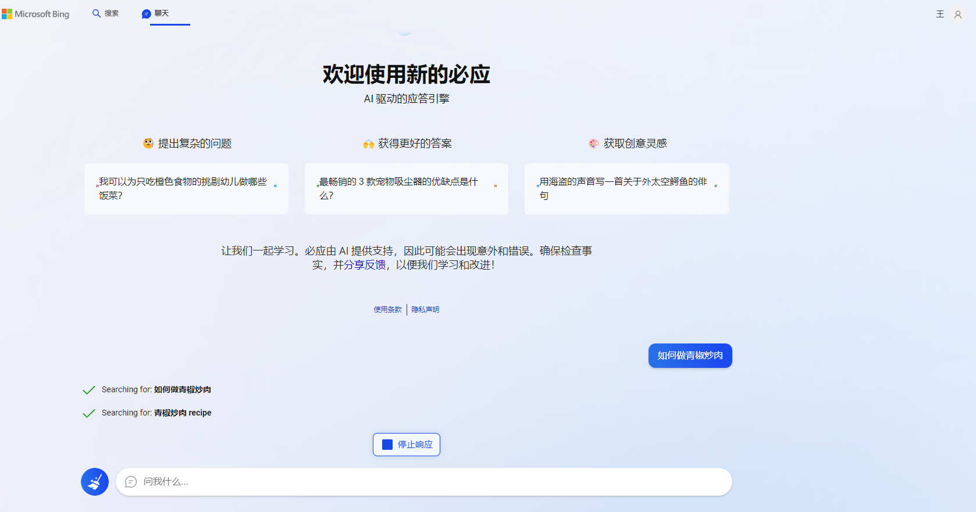This screenshot has height=512, width=976.
Task: Click the AI 驱动的应答引擎 subtitle
Action: point(407,99)
